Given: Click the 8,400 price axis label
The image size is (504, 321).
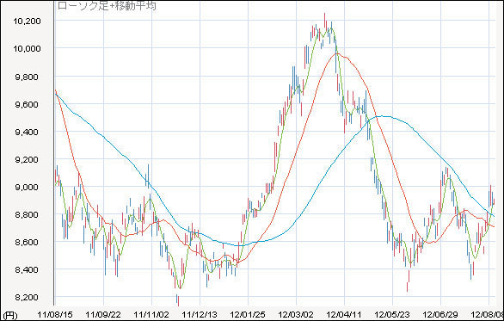Looking at the screenshot, I should click(x=27, y=269).
